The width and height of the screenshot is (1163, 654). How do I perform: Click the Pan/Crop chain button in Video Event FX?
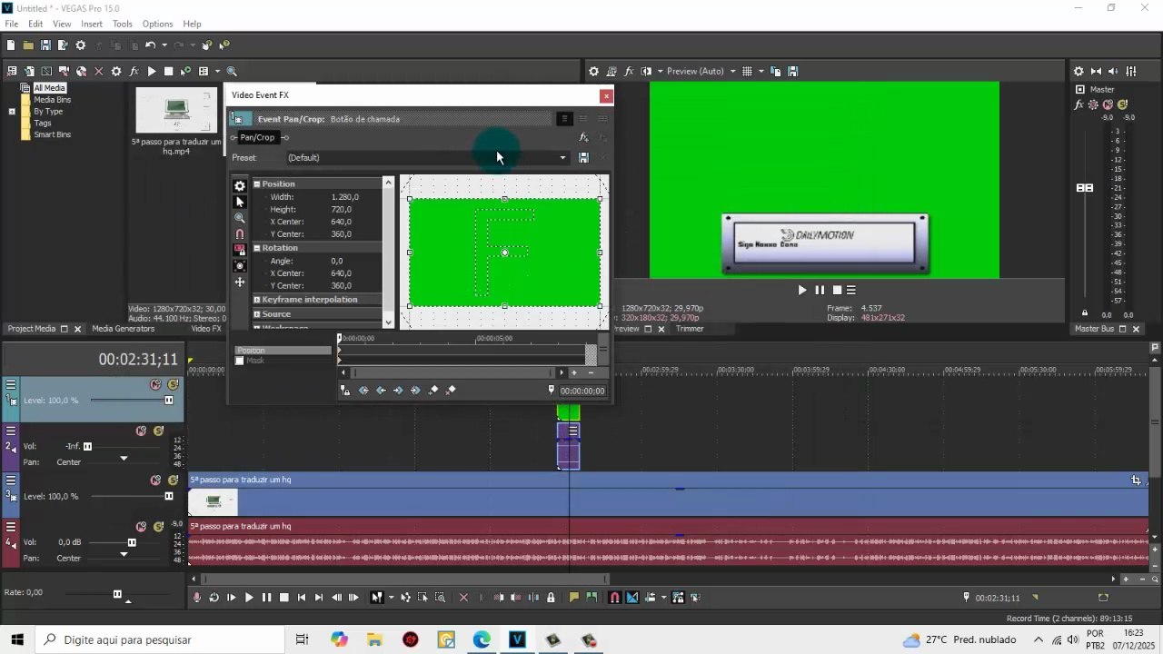[257, 138]
